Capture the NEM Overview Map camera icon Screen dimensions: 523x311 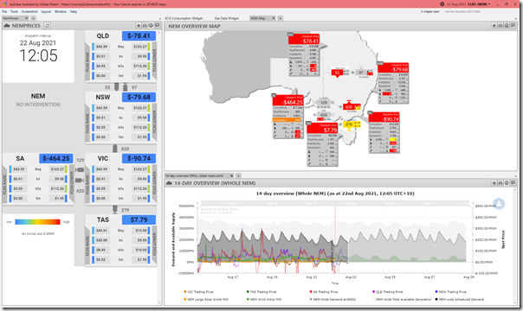pyautogui.click(x=500, y=25)
